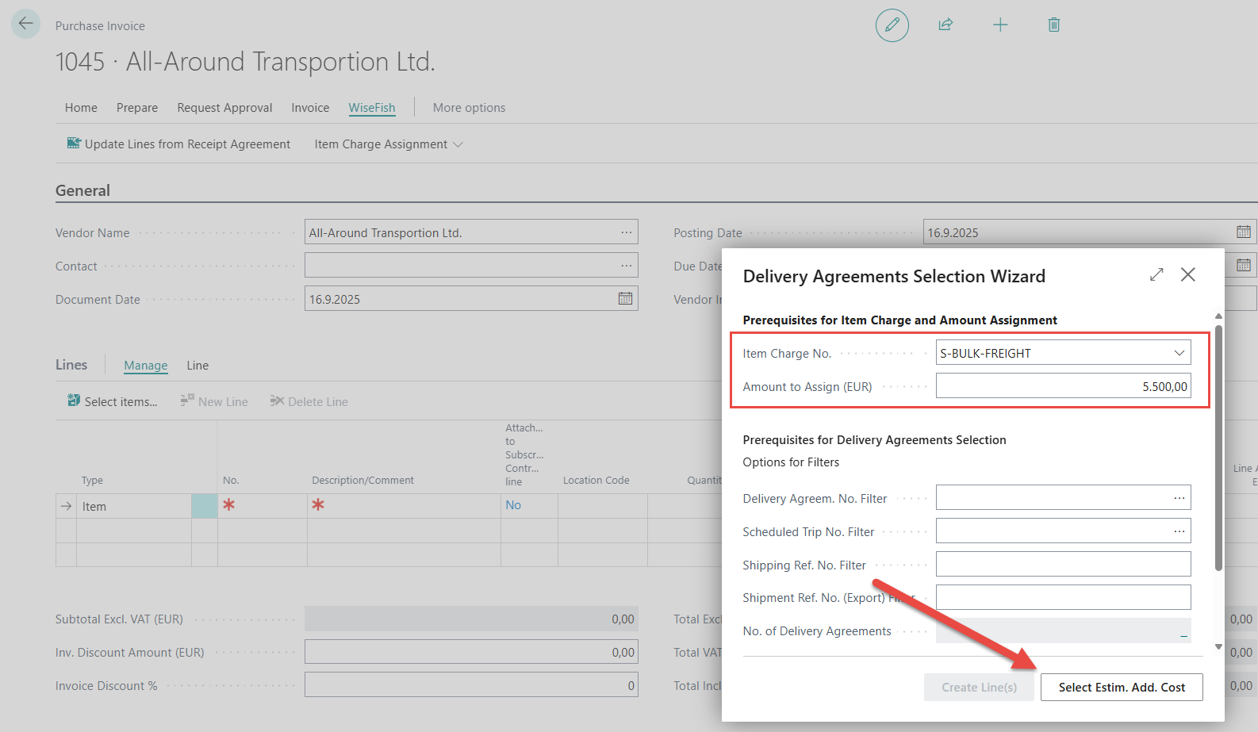Viewport: 1258px width, 732px height.
Task: Open the Document Date calendar icon
Action: click(625, 299)
